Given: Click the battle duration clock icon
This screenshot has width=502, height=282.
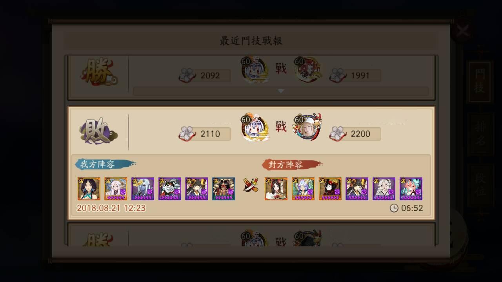Looking at the screenshot, I should 394,208.
